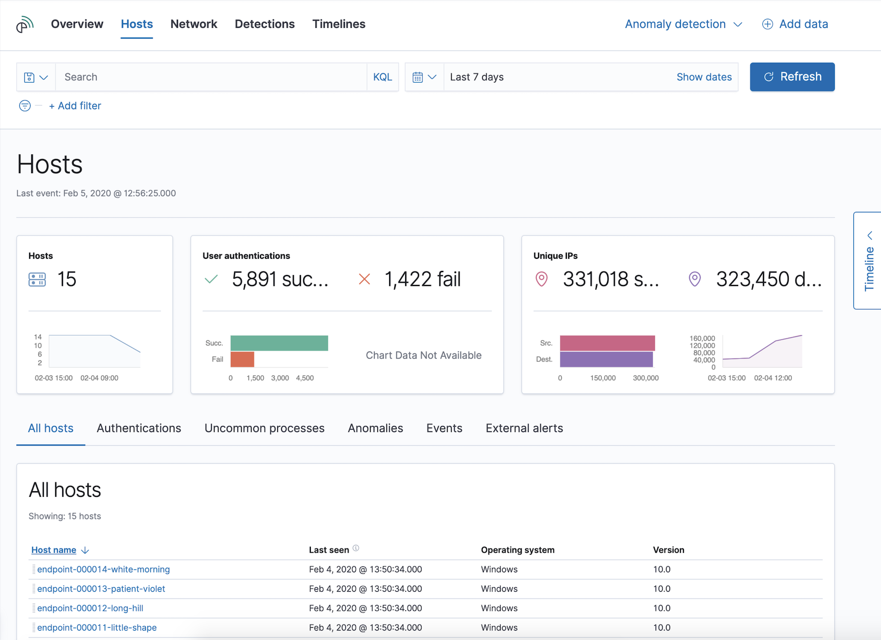Screen dimensions: 881x640
Task: Click the Elastic SIEM logo icon
Action: tap(25, 24)
